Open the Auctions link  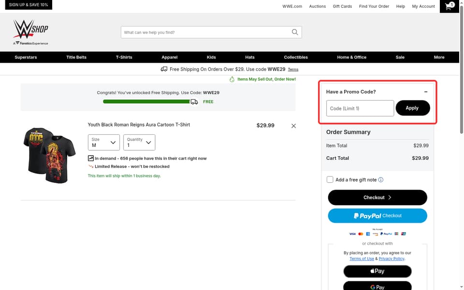(317, 6)
